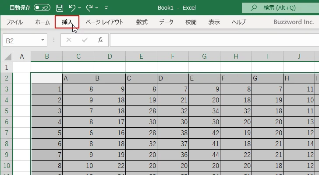Click the search magnifier icon
Screen dimensions: 319x175
click(x=253, y=8)
